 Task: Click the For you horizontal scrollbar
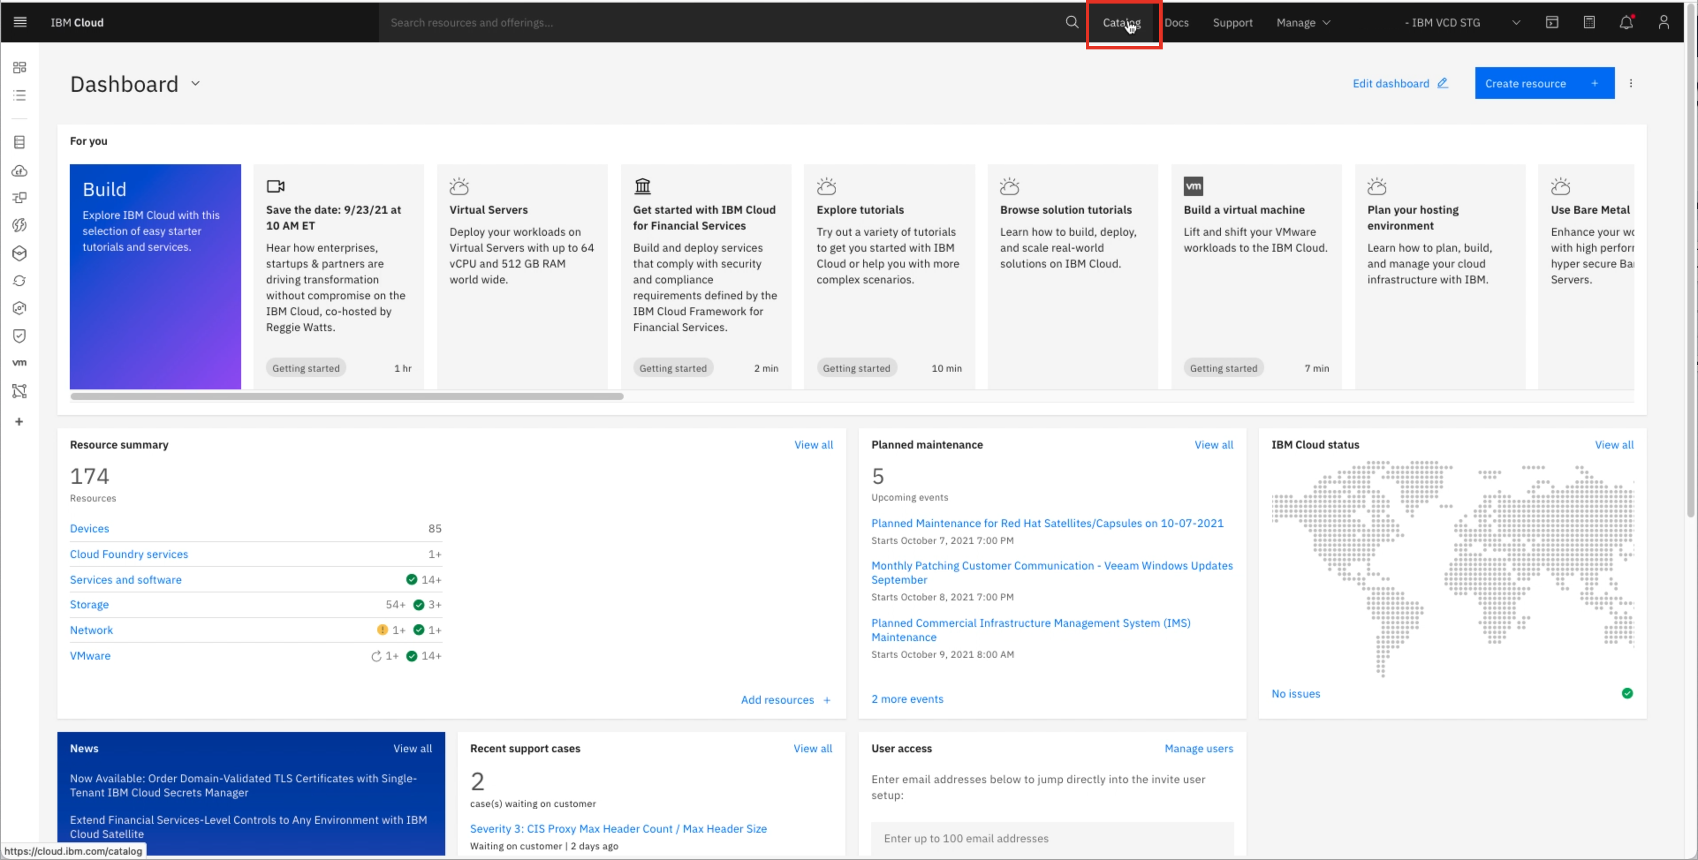point(347,397)
